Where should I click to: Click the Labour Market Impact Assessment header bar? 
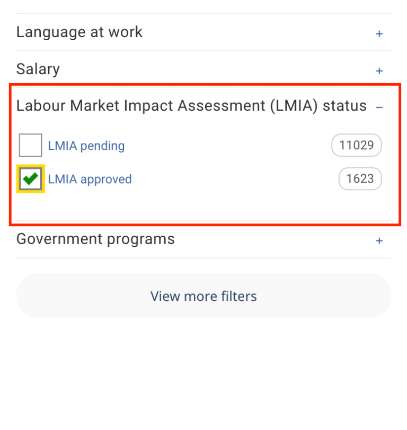[191, 105]
